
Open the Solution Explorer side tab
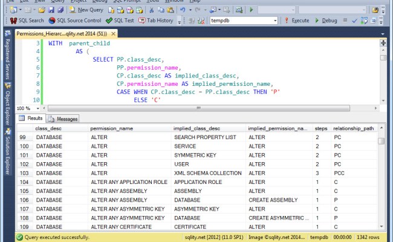click(7, 151)
